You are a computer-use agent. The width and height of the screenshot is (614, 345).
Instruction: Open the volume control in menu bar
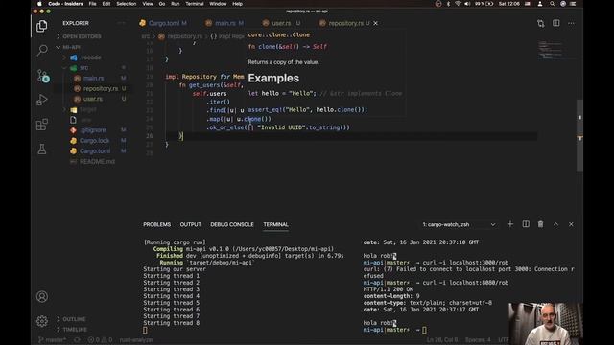(x=467, y=4)
